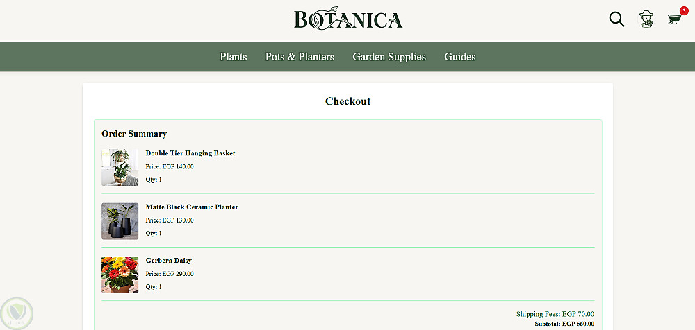
Task: Click the Checkout page heading
Action: click(347, 101)
